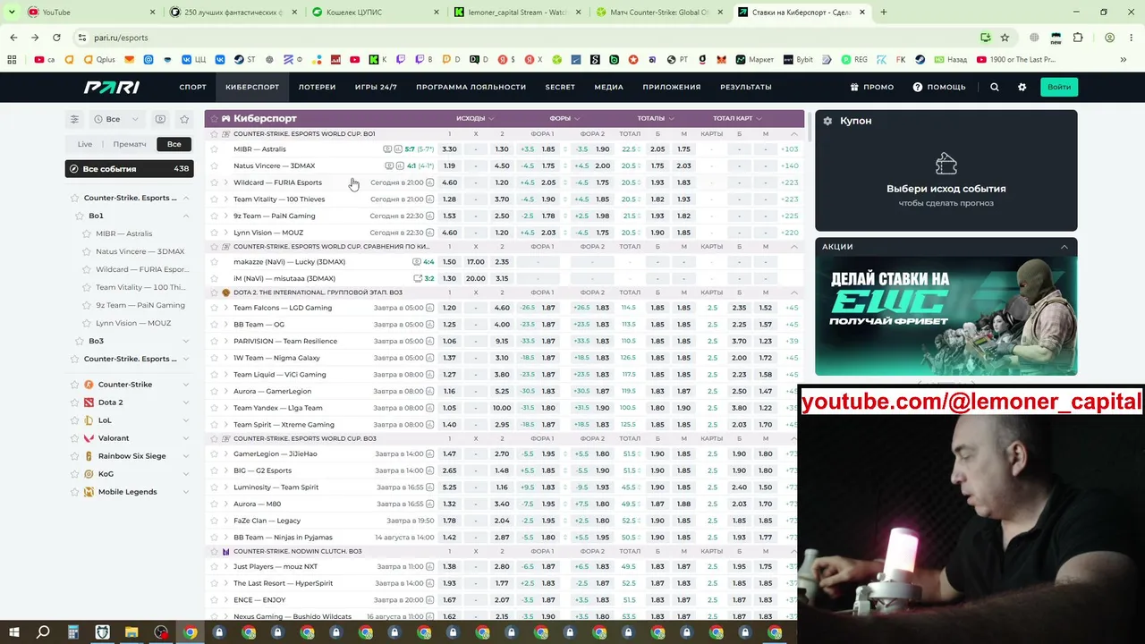
Task: Click the video broadcast filter icon
Action: pyautogui.click(x=160, y=119)
